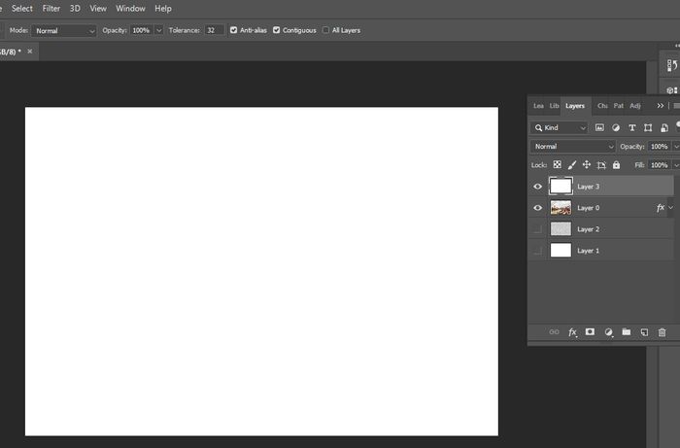The height and width of the screenshot is (448, 680).
Task: Select Layer 3 thumbnail
Action: point(561,186)
